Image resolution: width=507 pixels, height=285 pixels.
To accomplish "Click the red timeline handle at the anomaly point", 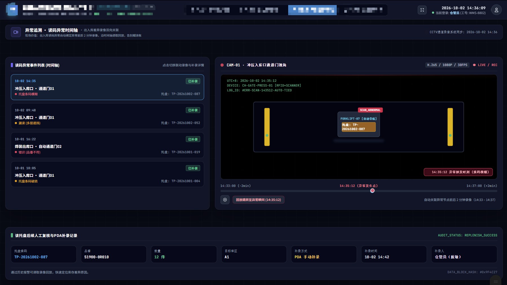I will [x=372, y=191].
